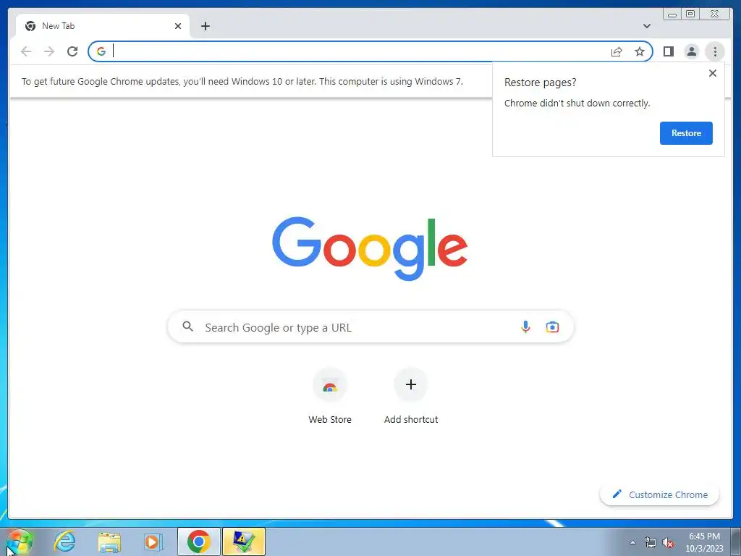Open the clock showing 6:45 PM
741x556 pixels.
704,542
